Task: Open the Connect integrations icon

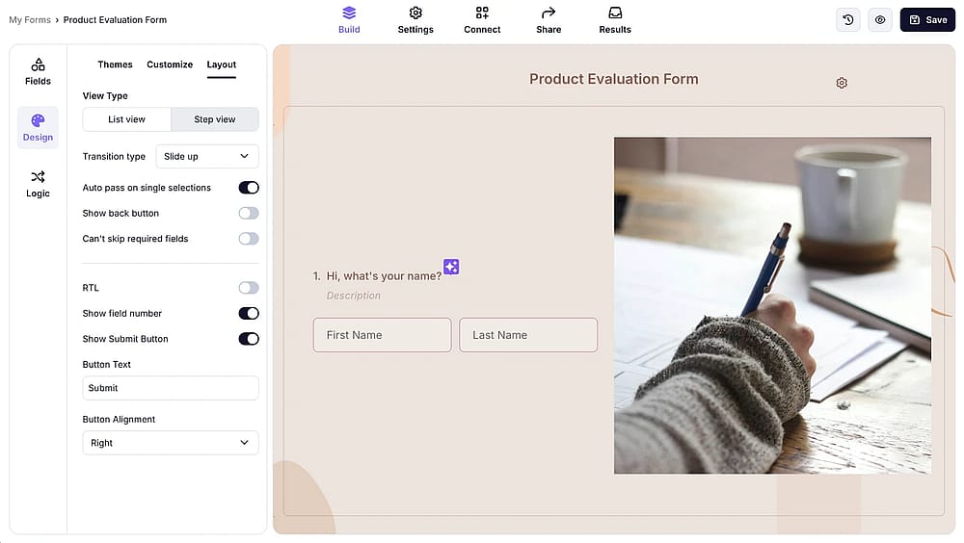Action: [482, 13]
